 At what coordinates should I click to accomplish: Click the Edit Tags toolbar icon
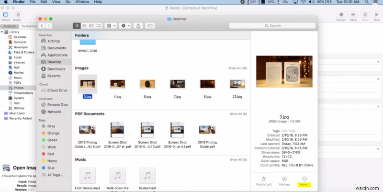pos(150,26)
